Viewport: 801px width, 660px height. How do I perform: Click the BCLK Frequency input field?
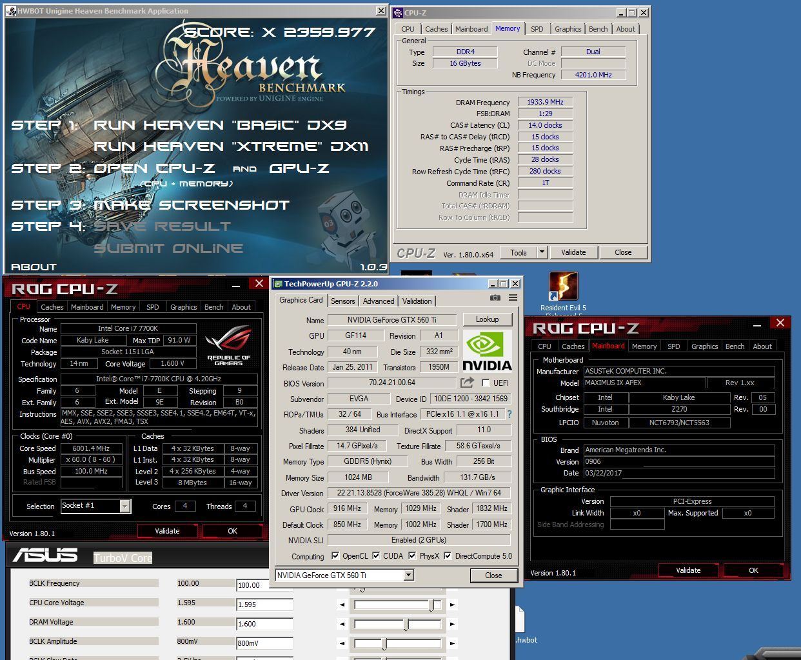pos(264,585)
